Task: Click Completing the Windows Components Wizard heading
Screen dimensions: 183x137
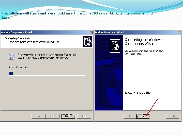Action: [143, 42]
